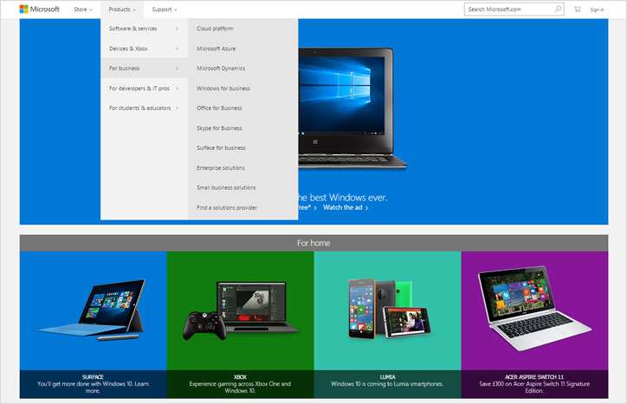The width and height of the screenshot is (627, 404).
Task: Open Small business solutions menu entry
Action: pos(226,187)
